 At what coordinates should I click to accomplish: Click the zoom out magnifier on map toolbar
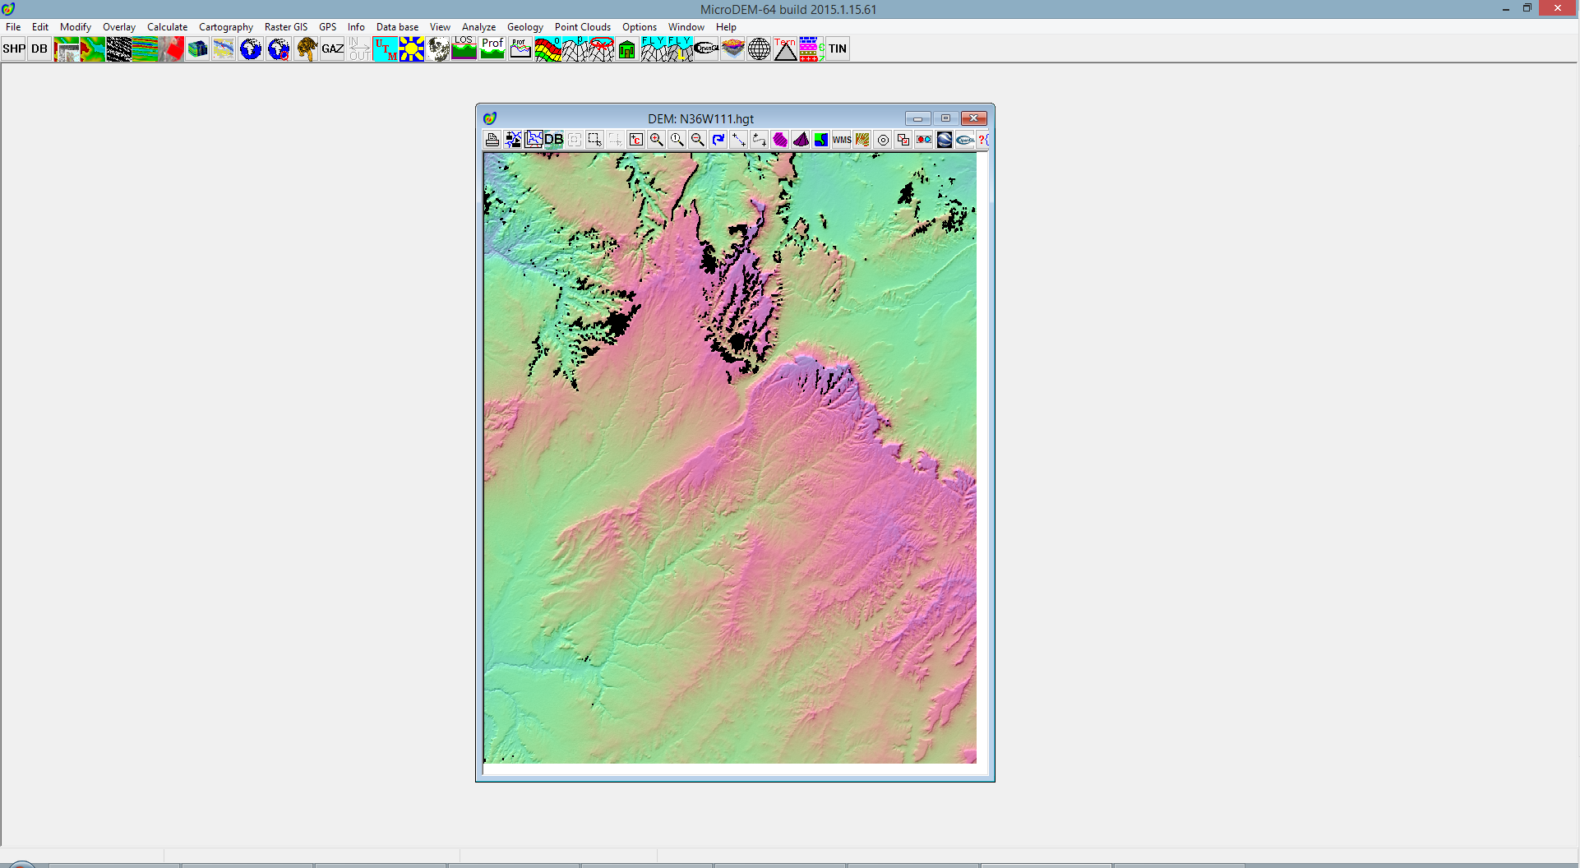pos(697,140)
